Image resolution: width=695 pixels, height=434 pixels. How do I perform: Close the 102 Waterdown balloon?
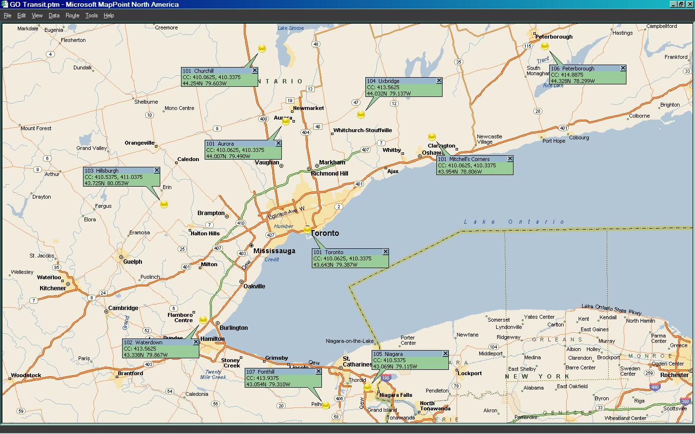(x=195, y=342)
